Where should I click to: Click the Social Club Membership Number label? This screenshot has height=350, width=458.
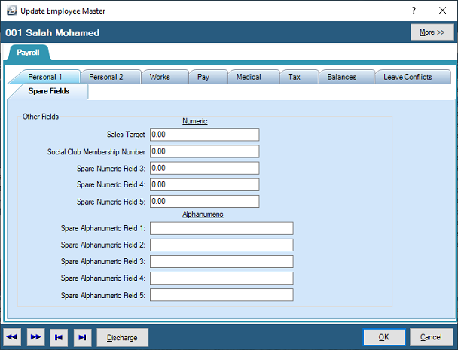96,152
